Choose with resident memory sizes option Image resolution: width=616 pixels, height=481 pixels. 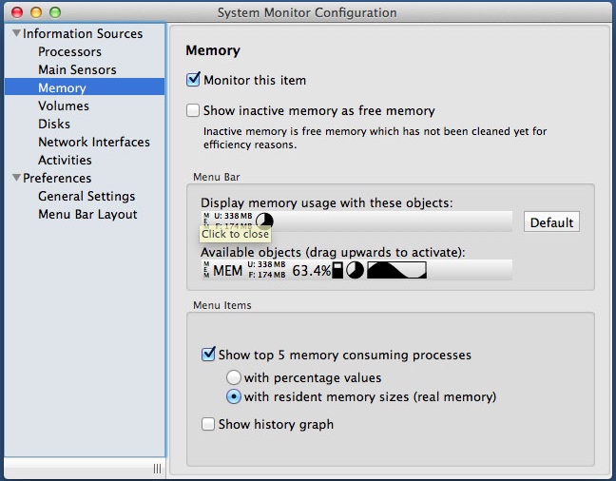click(234, 397)
